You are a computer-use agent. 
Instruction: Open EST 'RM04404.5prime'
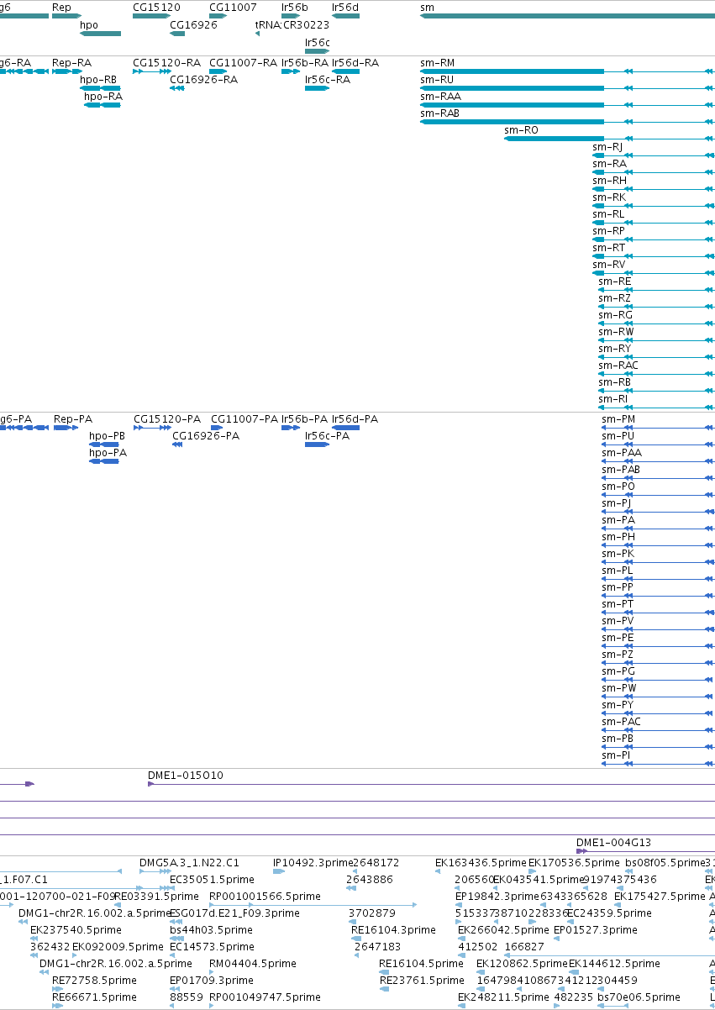click(253, 964)
